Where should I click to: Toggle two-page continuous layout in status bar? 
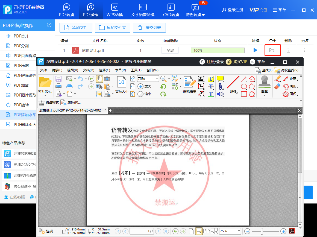(x=214, y=231)
